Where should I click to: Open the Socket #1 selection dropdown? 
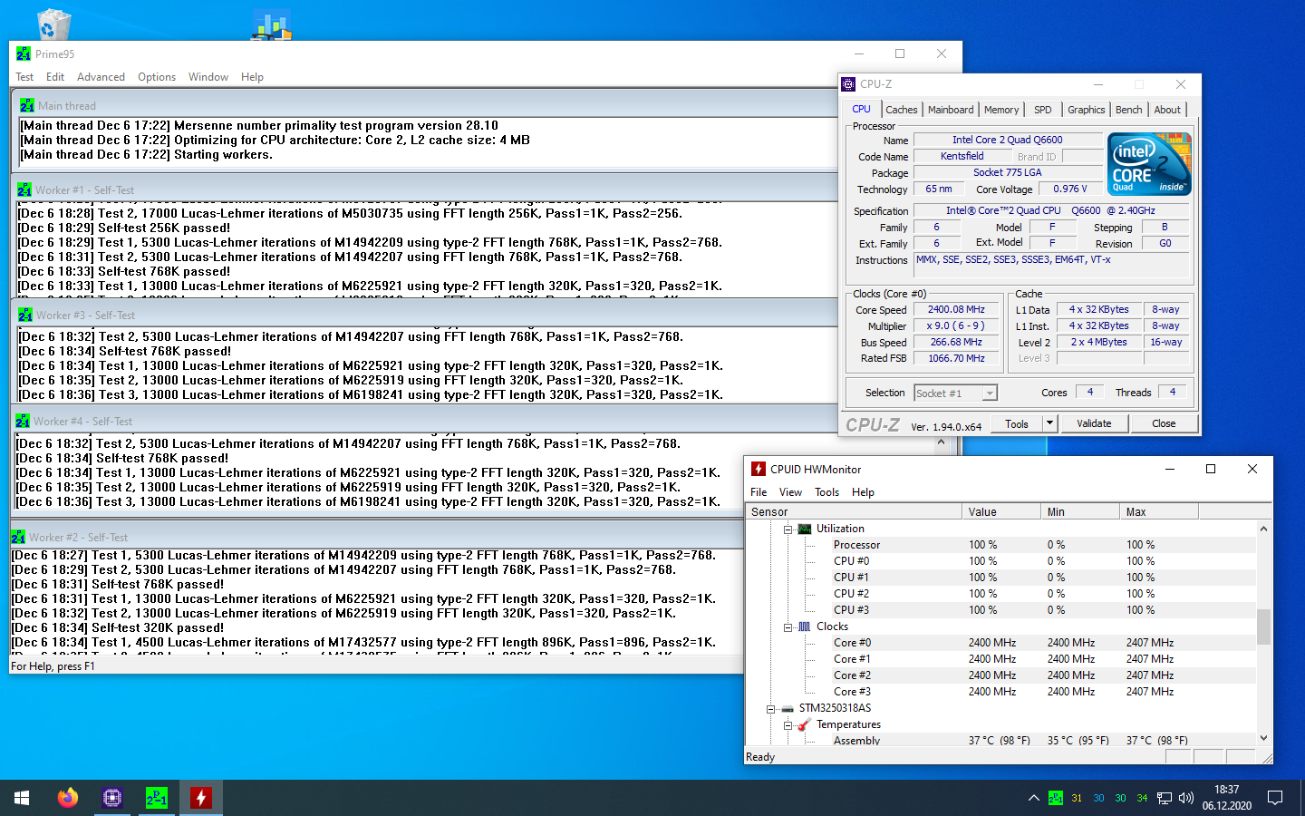[x=955, y=393]
